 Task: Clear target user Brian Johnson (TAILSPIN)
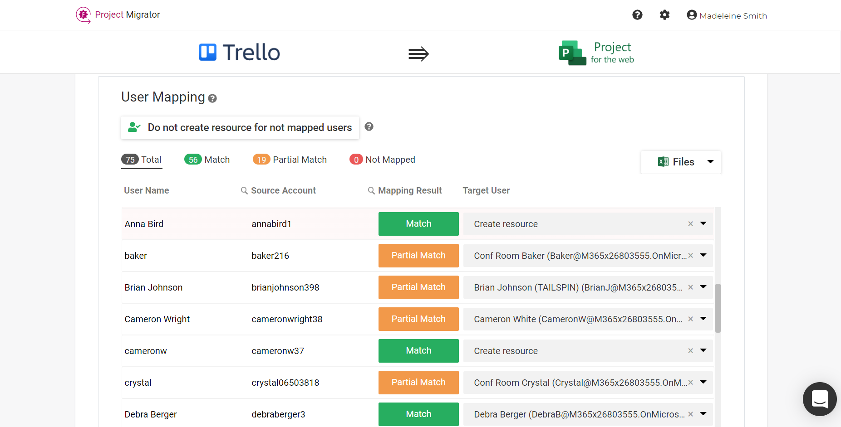[x=690, y=287]
